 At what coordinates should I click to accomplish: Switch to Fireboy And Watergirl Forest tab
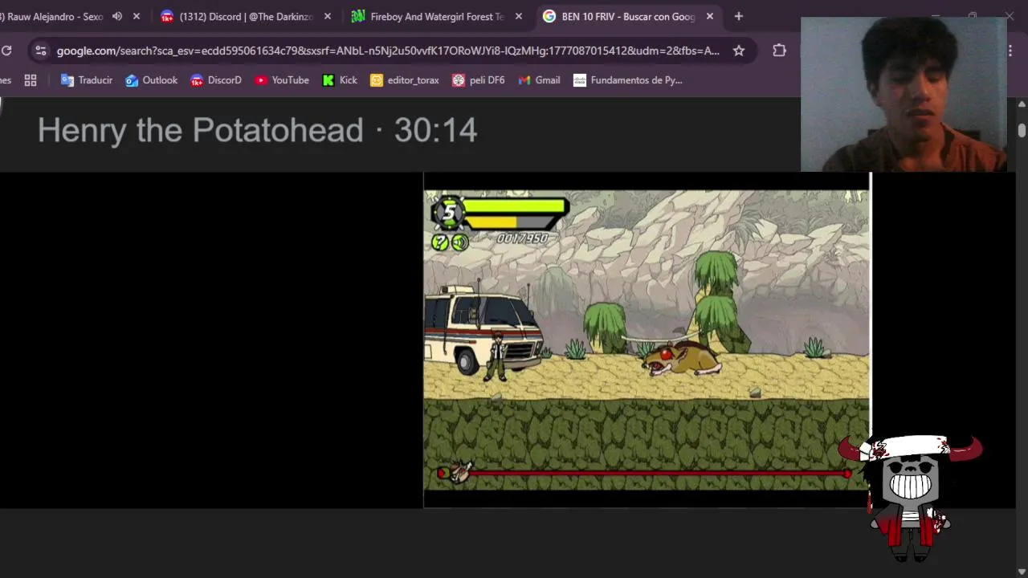pyautogui.click(x=437, y=16)
